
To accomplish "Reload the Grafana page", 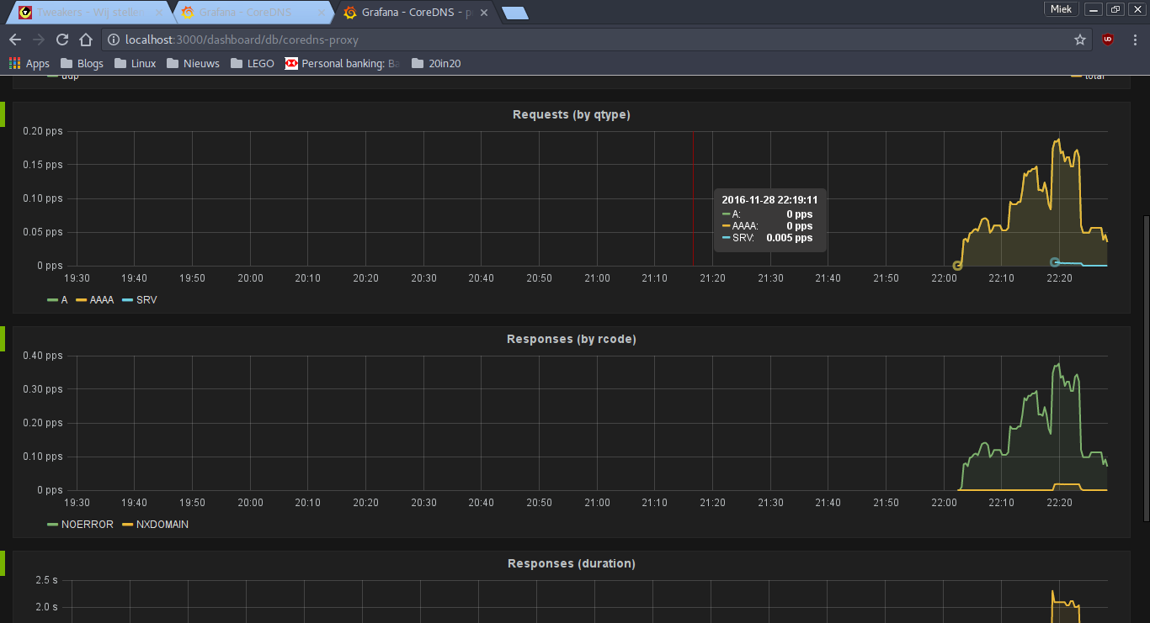I will [62, 40].
